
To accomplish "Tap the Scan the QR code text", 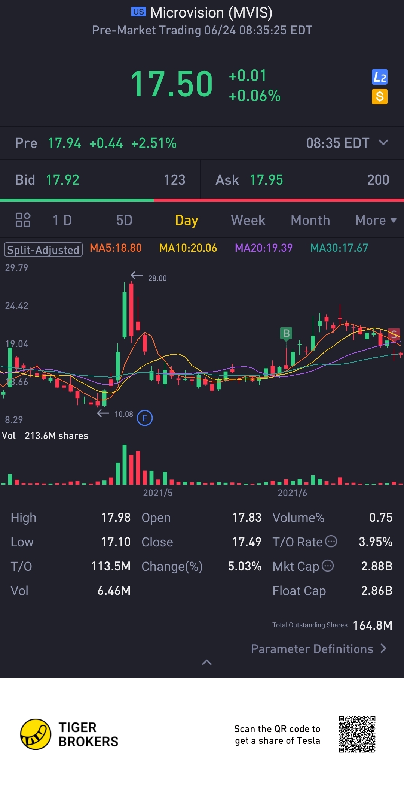I will (277, 734).
